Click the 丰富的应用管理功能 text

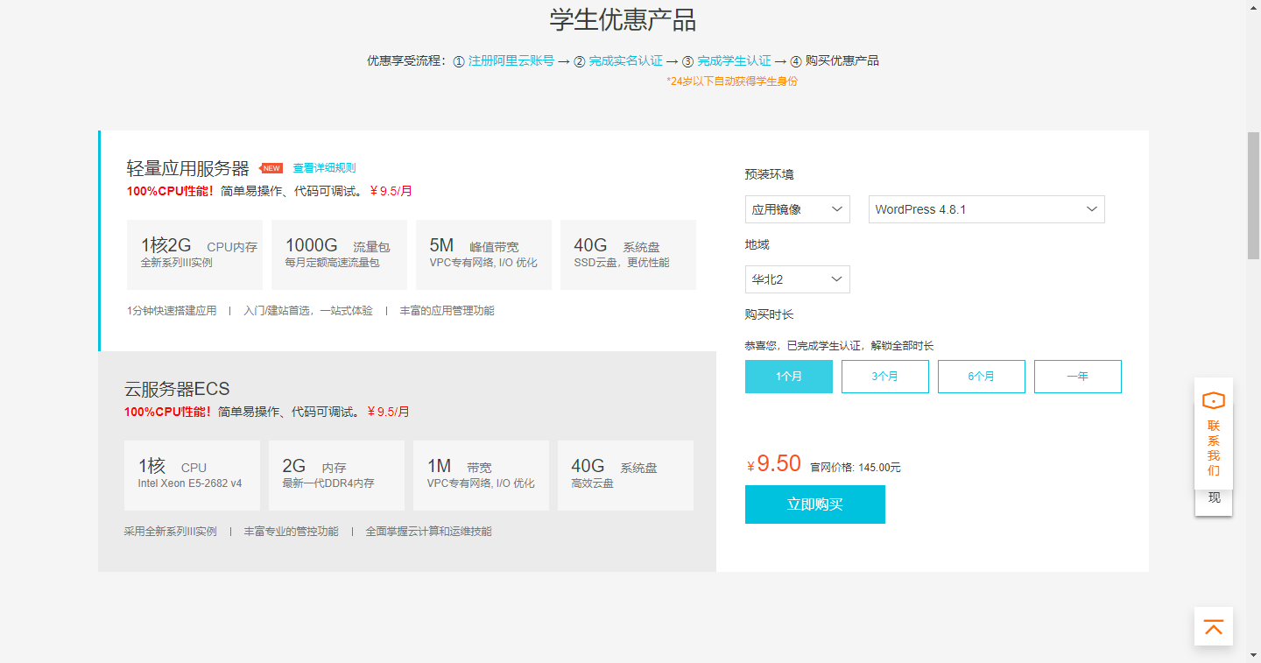(447, 311)
